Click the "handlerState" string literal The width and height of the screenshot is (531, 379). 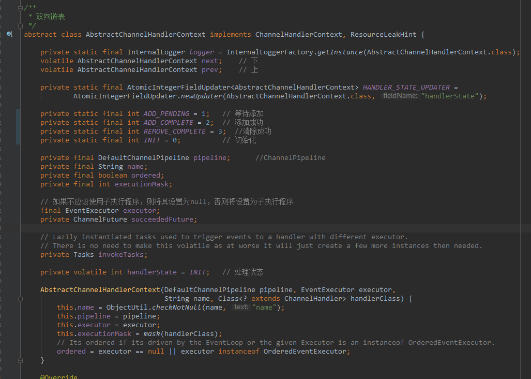[x=450, y=96]
